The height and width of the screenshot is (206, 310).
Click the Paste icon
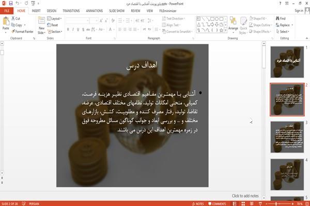(6, 21)
